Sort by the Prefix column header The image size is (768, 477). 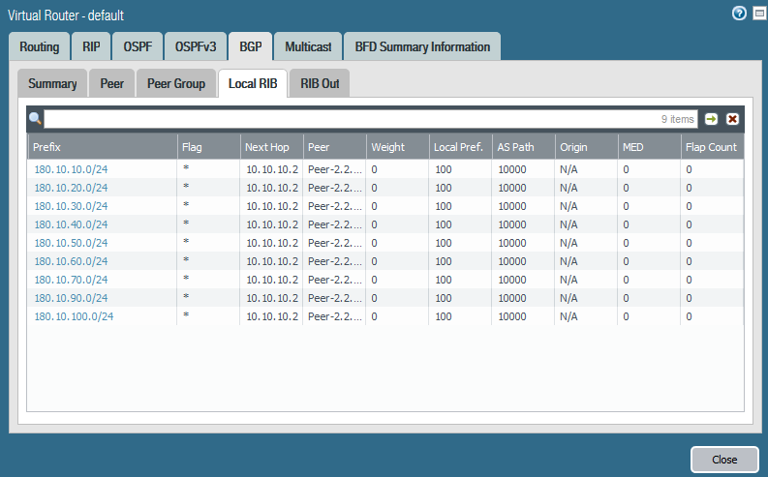point(101,147)
